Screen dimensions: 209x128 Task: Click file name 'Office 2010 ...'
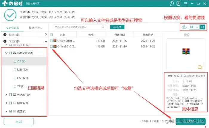click(66, 41)
